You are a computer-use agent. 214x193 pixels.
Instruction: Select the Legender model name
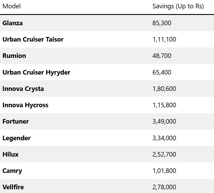pos(17,138)
